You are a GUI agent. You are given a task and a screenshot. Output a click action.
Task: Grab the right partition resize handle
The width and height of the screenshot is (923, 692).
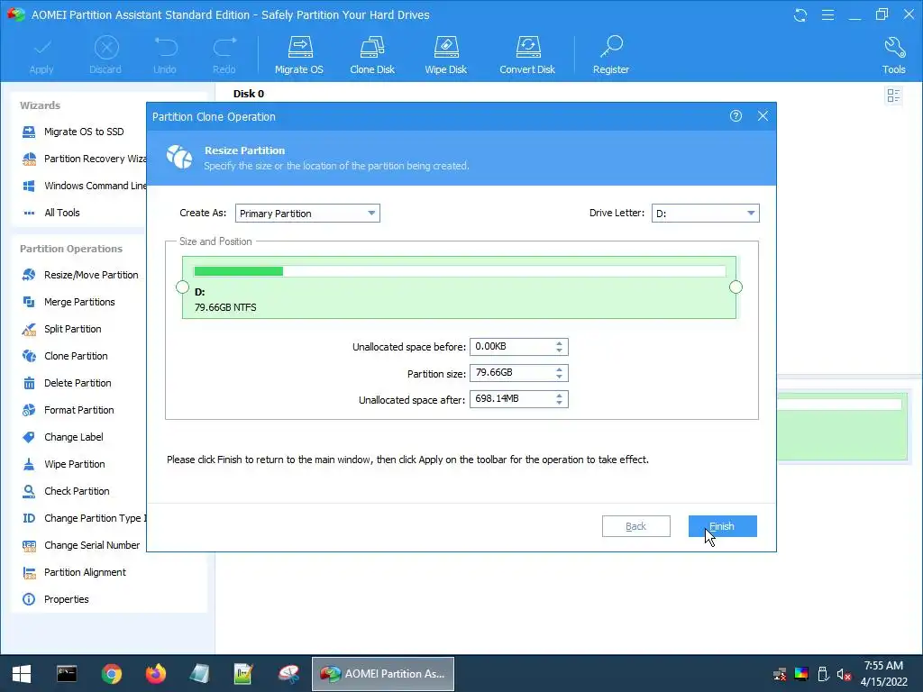pos(736,287)
